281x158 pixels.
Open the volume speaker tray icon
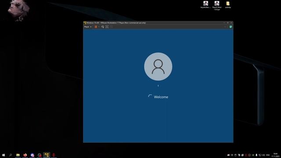263,155
